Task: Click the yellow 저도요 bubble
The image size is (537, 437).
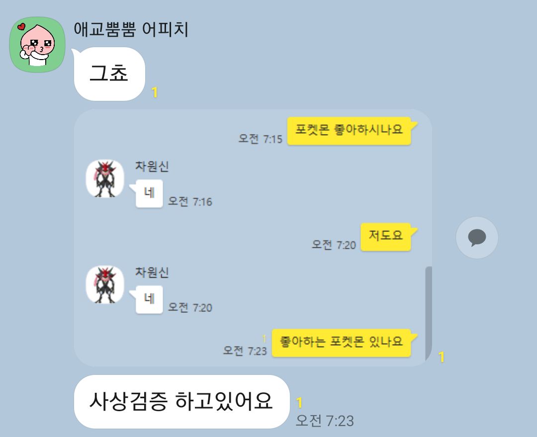Action: click(x=386, y=237)
